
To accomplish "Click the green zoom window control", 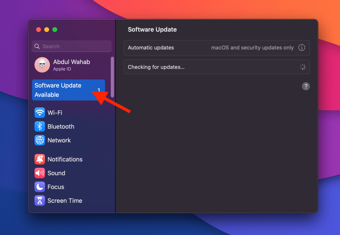I will (55, 30).
